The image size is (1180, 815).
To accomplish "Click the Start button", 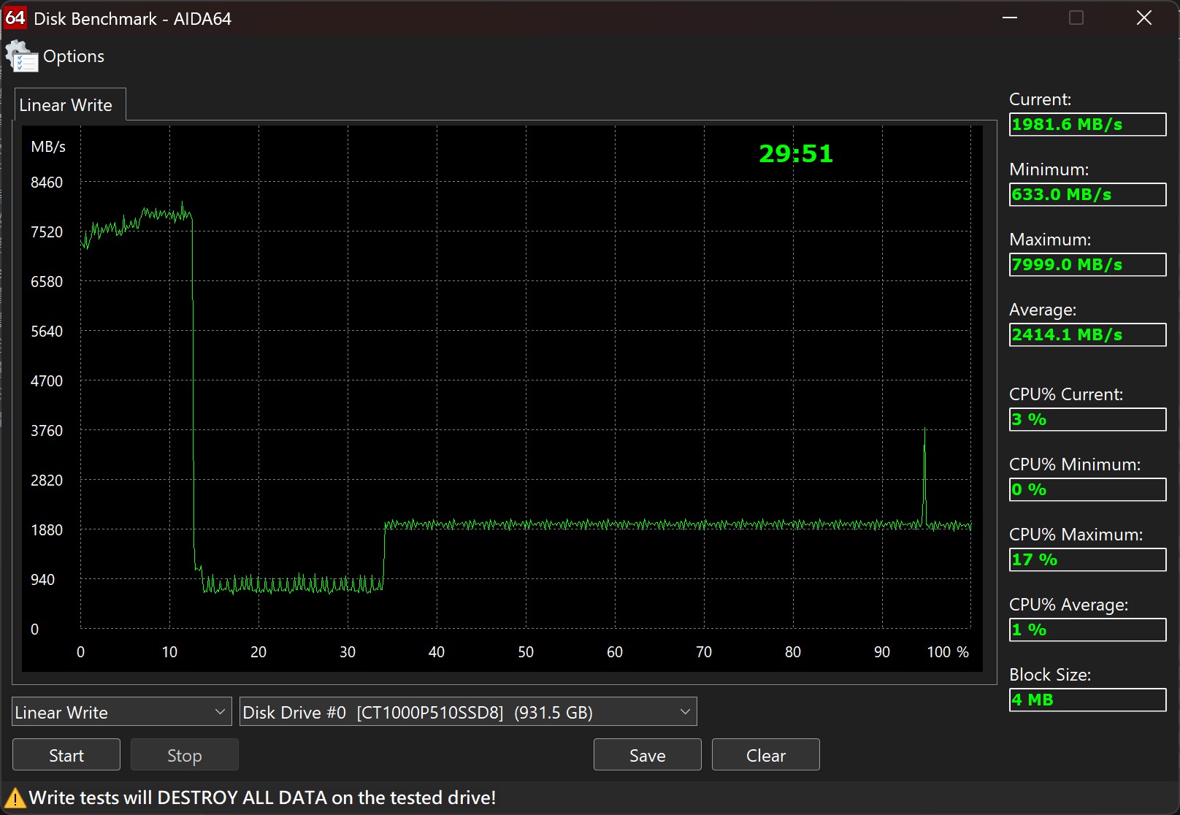I will tap(66, 754).
